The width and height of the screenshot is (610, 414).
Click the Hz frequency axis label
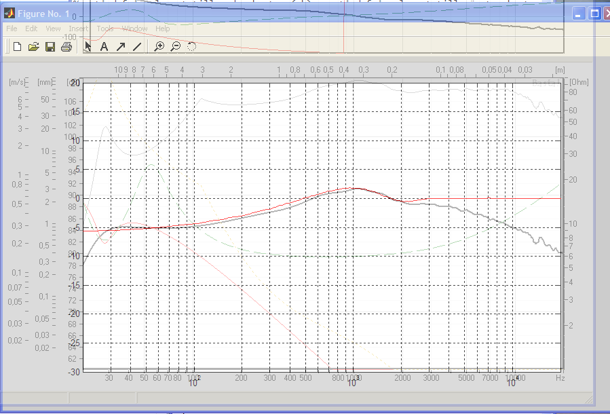click(x=560, y=378)
